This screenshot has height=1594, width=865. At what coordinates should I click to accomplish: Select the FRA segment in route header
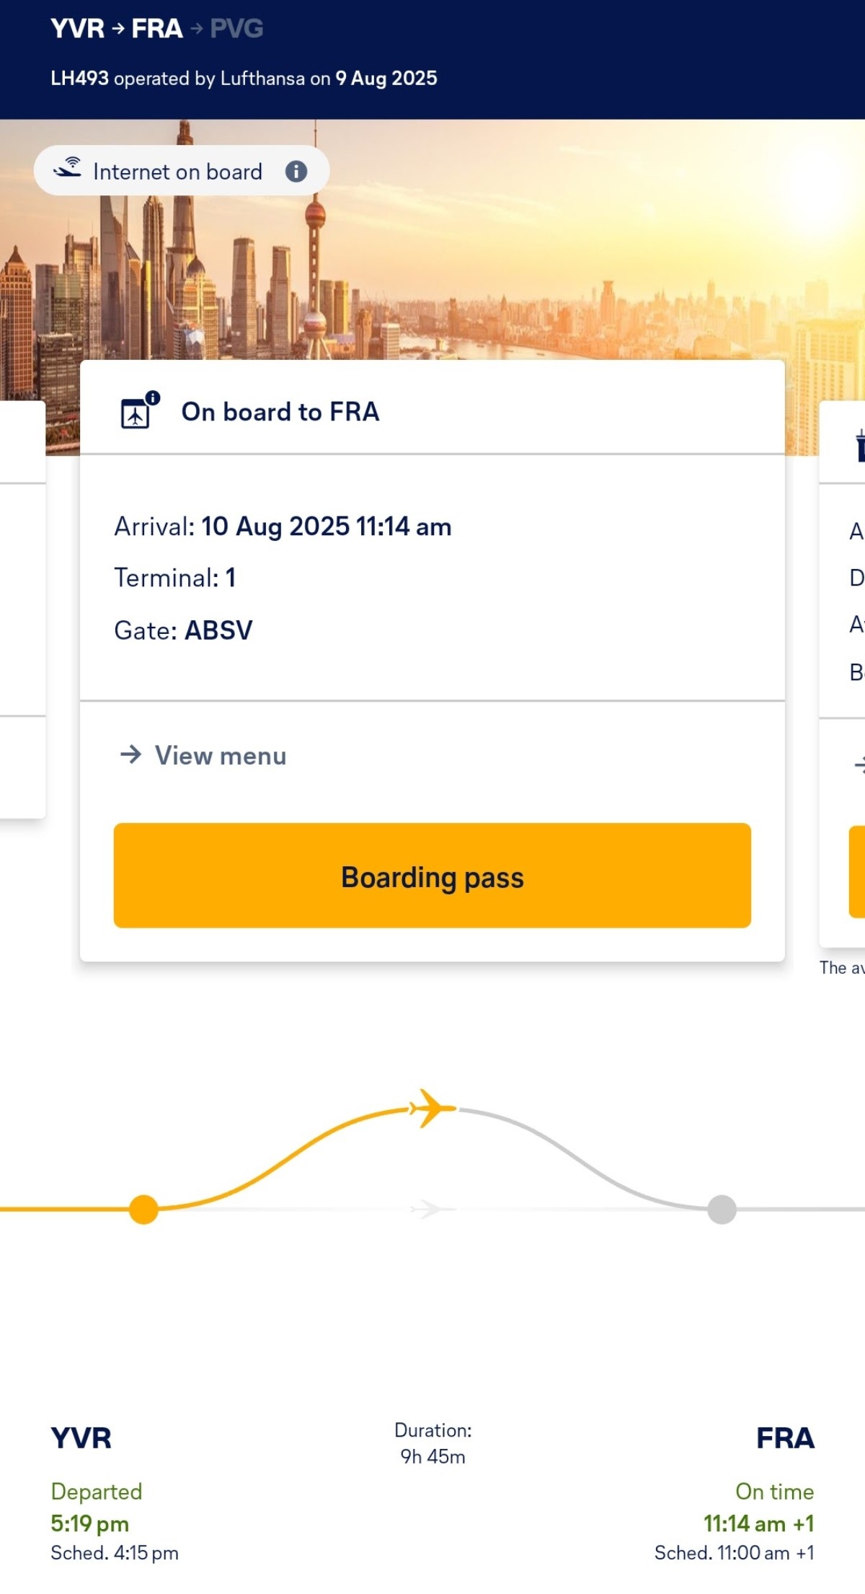[157, 29]
